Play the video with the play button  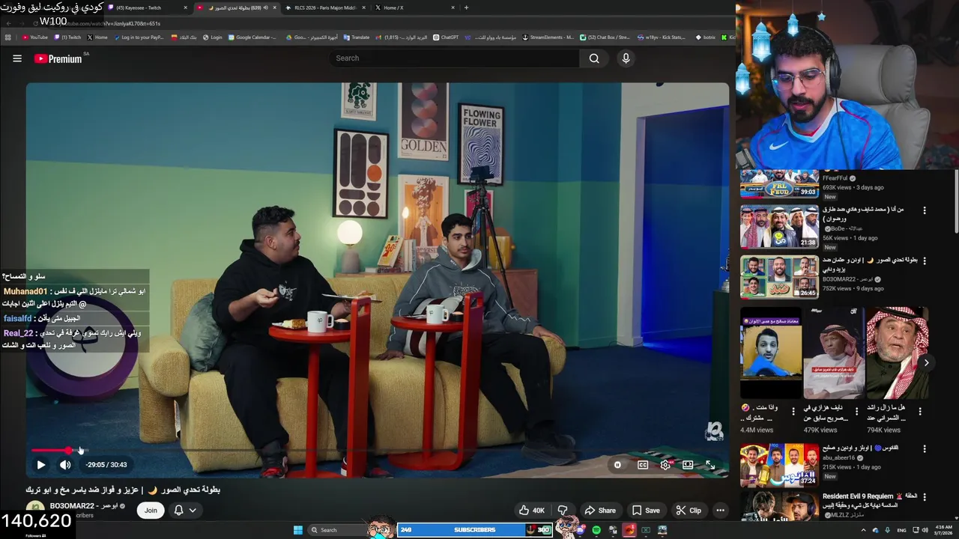[41, 465]
